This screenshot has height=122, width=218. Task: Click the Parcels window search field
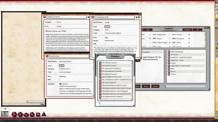coord(116,103)
